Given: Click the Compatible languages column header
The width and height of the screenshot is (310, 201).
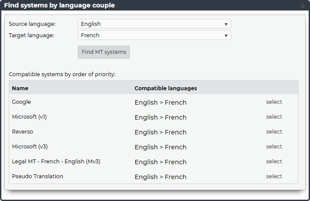Looking at the screenshot, I should 166,88.
